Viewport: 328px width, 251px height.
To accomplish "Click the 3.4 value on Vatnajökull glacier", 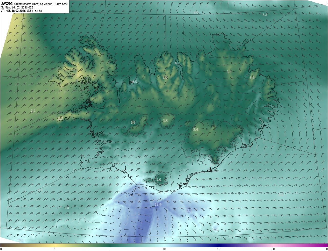I will 196,130.
